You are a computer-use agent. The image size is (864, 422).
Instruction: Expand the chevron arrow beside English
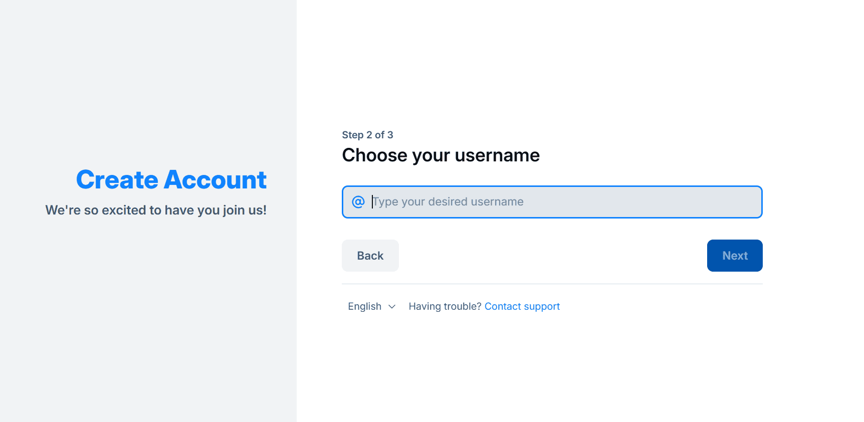392,307
